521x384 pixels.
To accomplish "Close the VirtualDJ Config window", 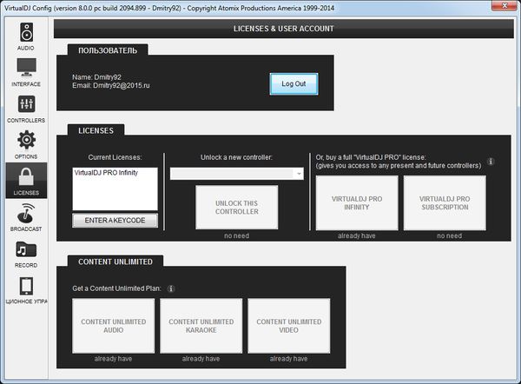I will pyautogui.click(x=504, y=5).
